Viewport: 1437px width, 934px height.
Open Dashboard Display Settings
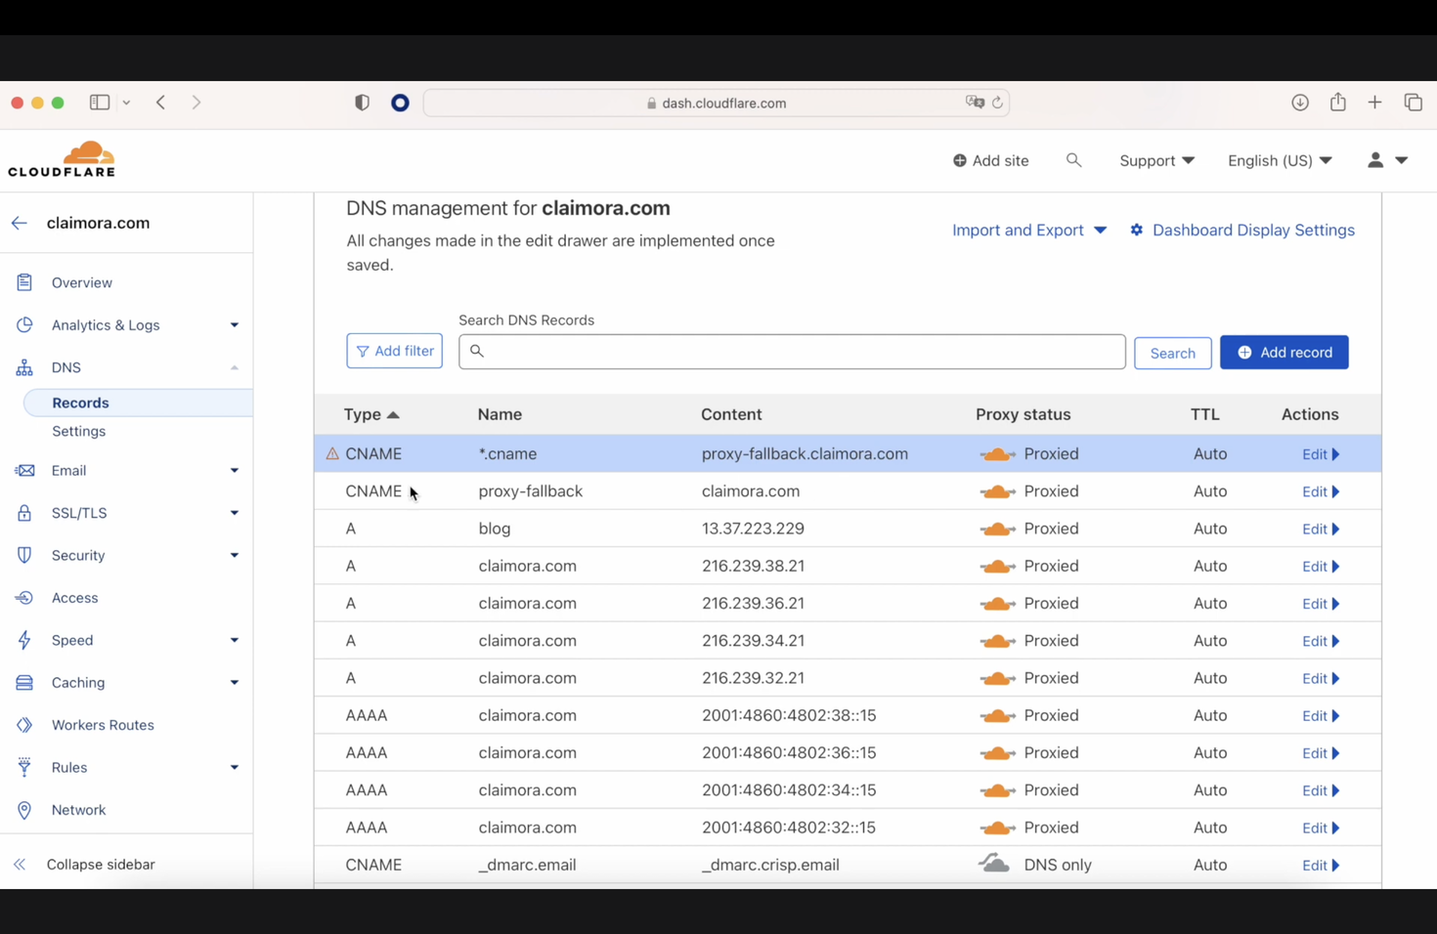coord(1241,230)
